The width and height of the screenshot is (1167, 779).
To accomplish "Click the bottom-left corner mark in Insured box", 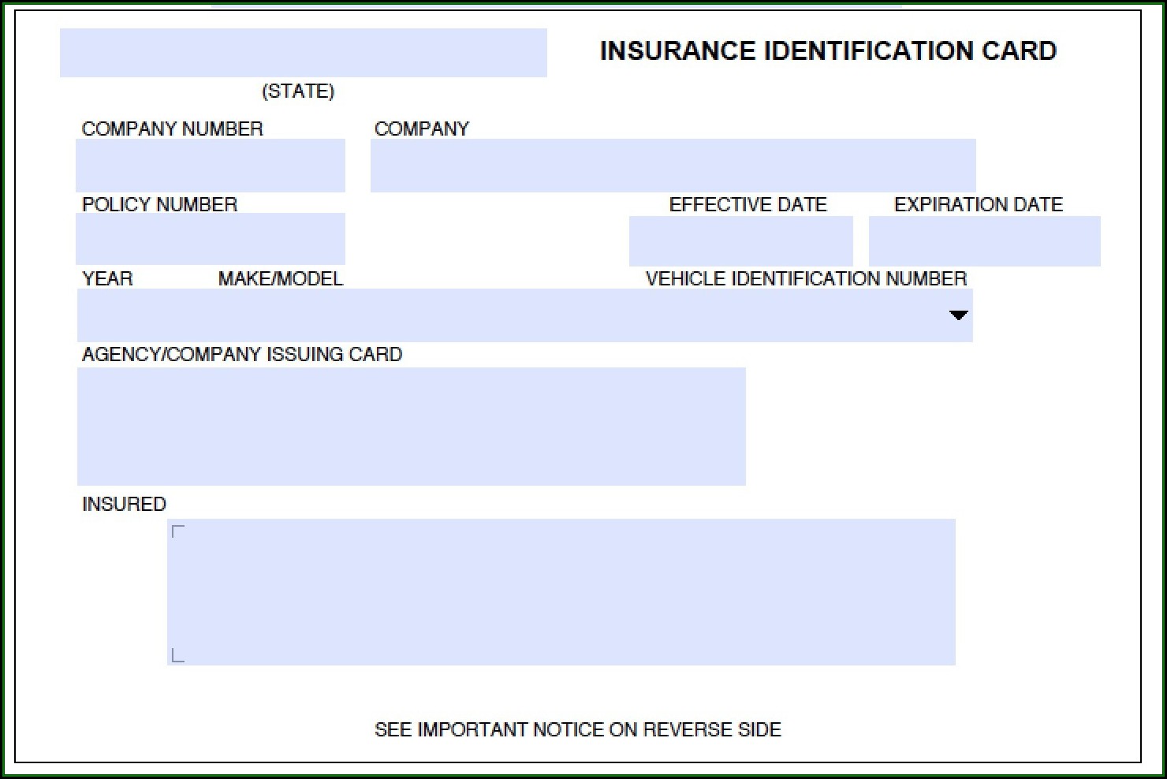I will click(177, 656).
